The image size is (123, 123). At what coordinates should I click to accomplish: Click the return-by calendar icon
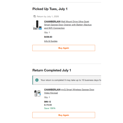pyautogui.click(x=35, y=16)
